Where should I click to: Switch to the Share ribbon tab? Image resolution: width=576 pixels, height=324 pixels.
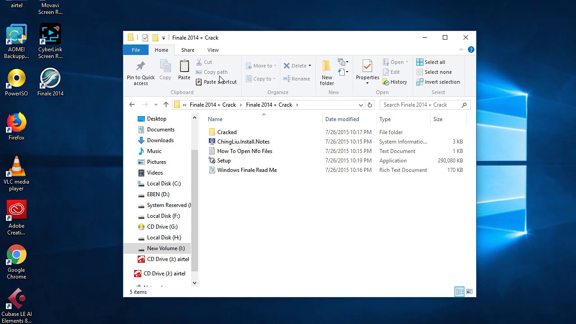188,50
